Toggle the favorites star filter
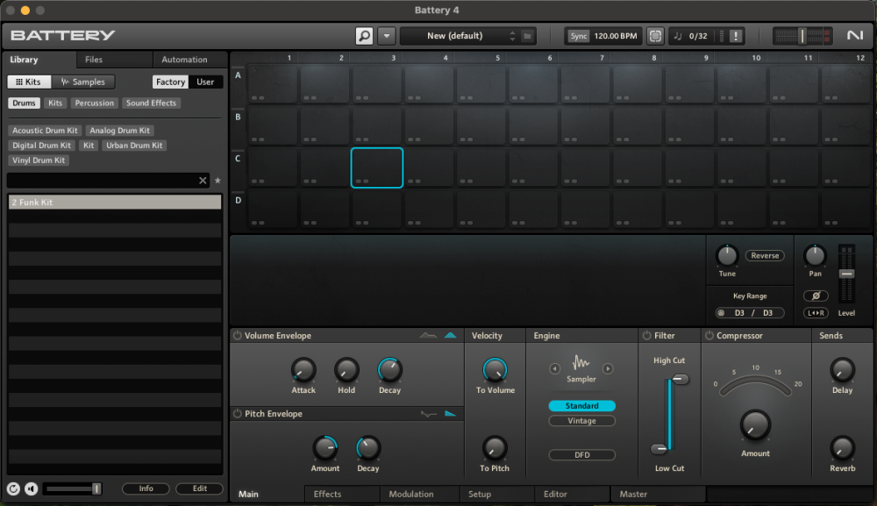This screenshot has height=506, width=877. (x=217, y=181)
